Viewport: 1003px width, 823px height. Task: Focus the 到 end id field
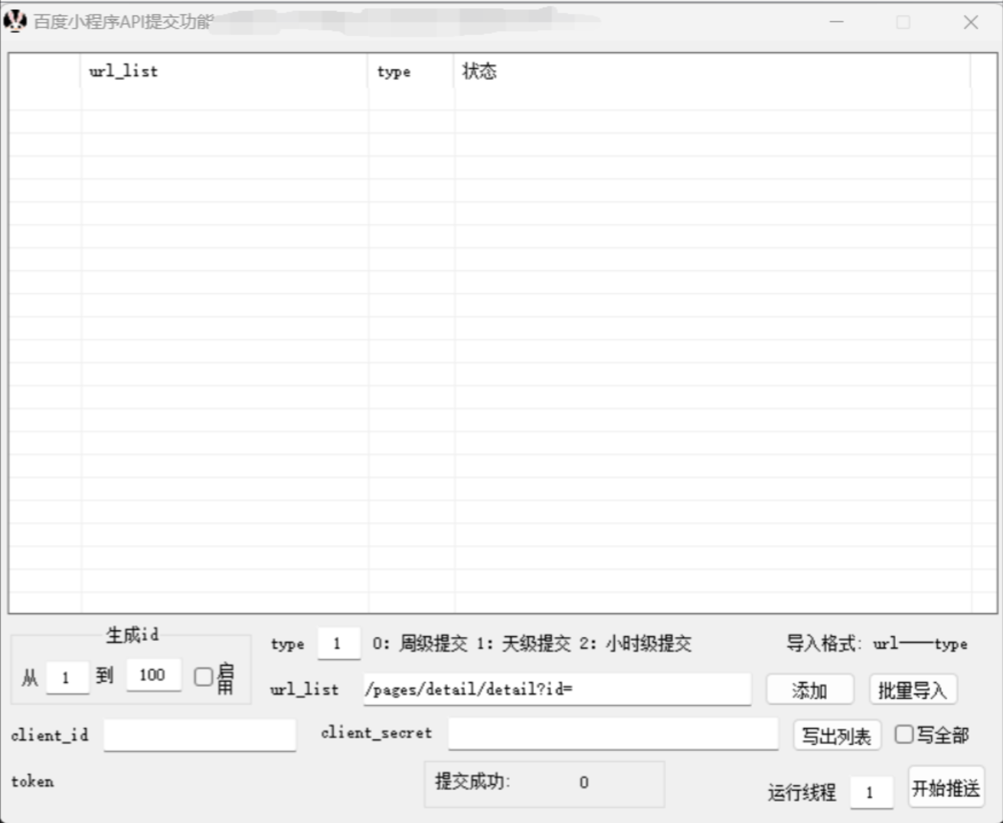(154, 675)
